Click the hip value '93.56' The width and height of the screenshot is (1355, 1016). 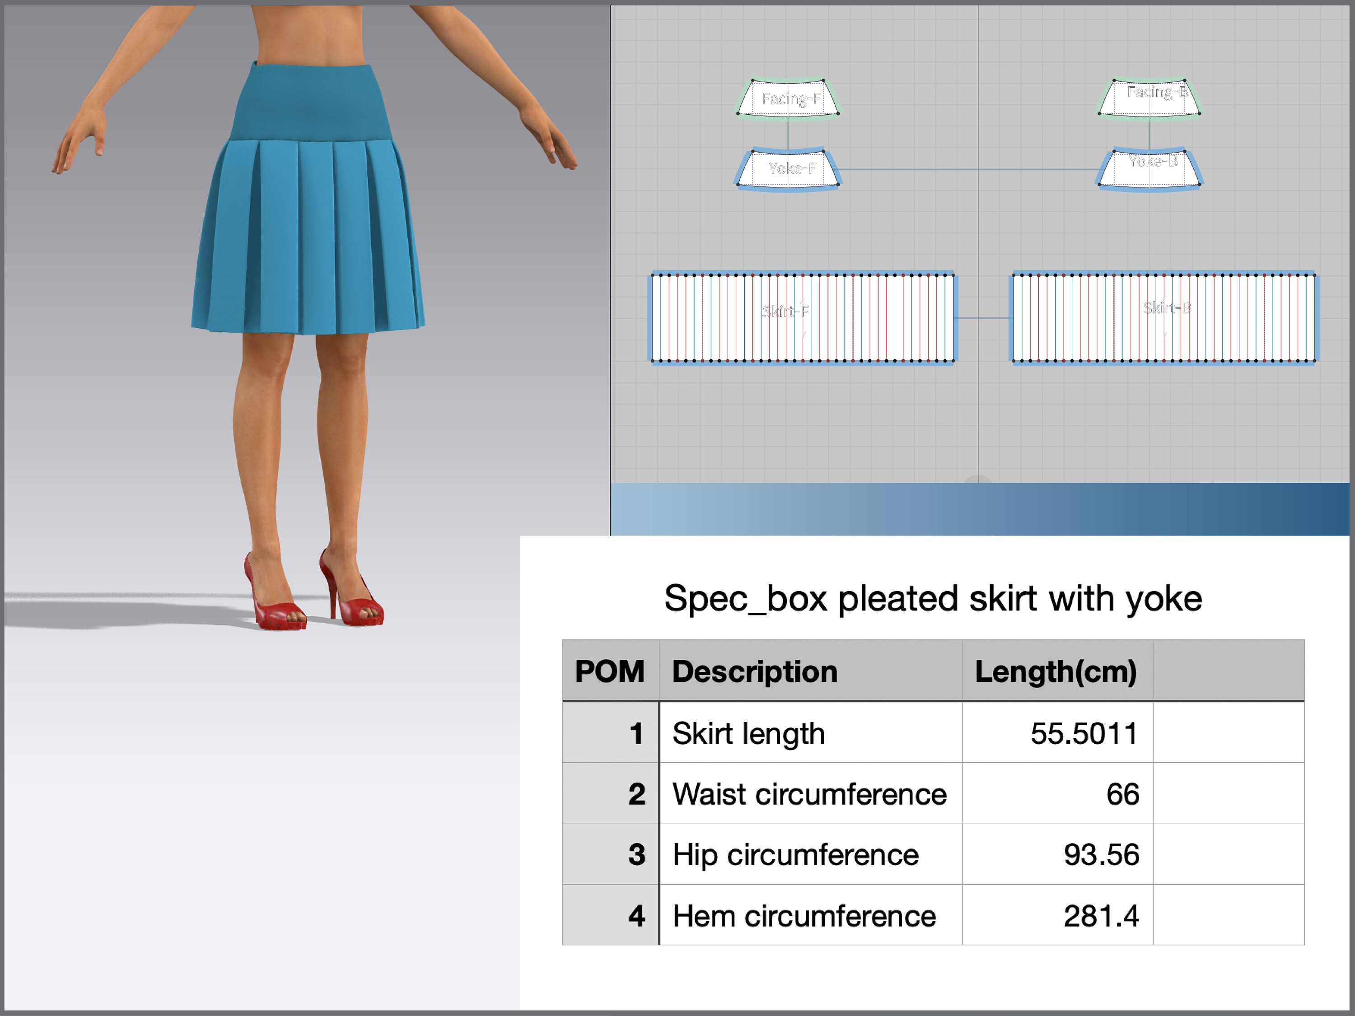pyautogui.click(x=1102, y=854)
